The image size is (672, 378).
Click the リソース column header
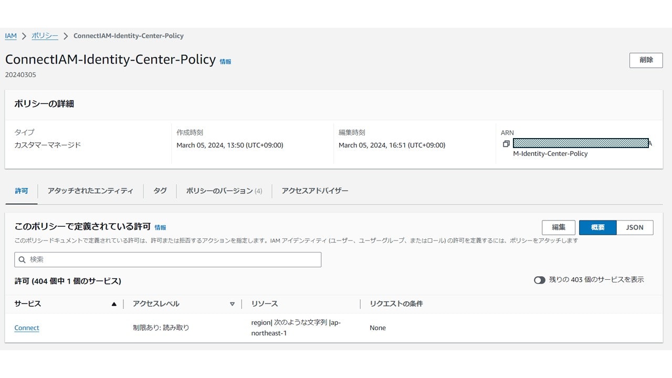pos(265,304)
